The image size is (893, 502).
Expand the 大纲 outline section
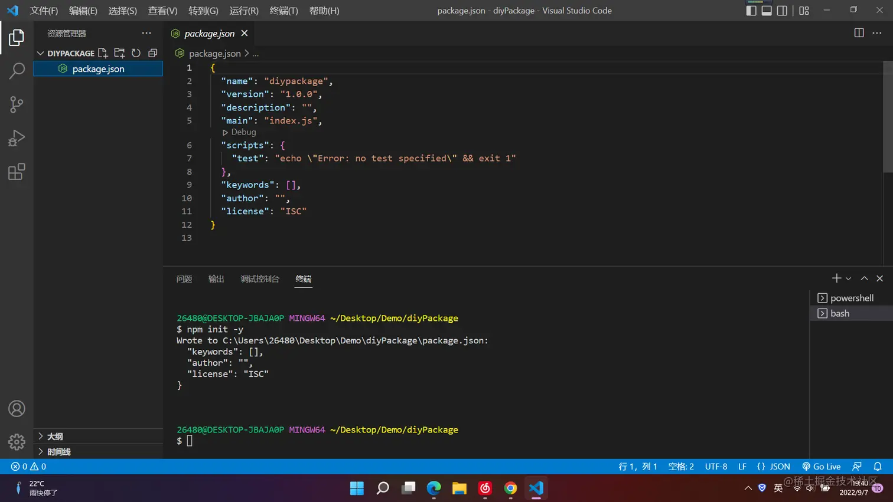[x=98, y=436]
